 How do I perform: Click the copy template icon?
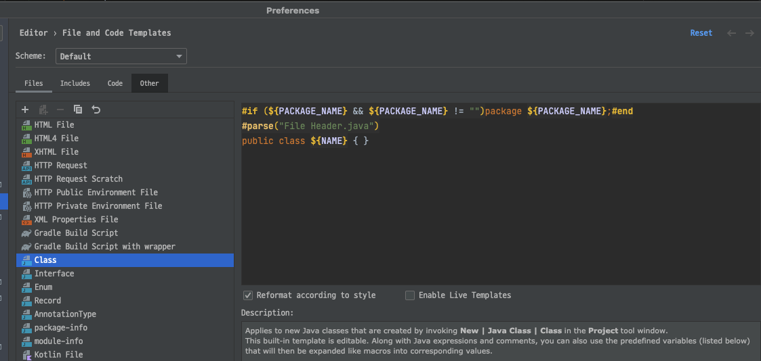coord(78,110)
